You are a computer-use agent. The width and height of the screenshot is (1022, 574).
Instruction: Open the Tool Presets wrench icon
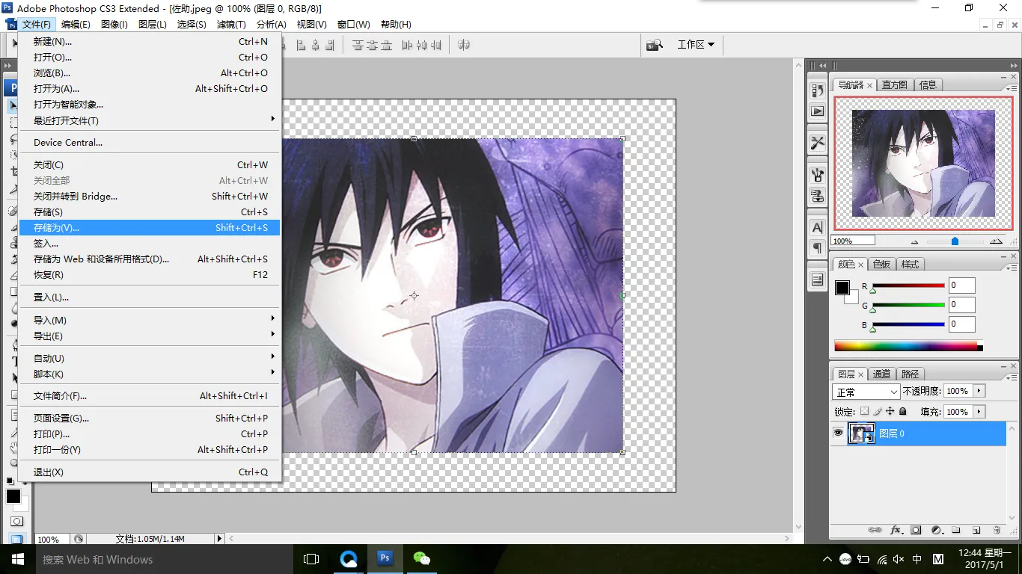pyautogui.click(x=818, y=143)
